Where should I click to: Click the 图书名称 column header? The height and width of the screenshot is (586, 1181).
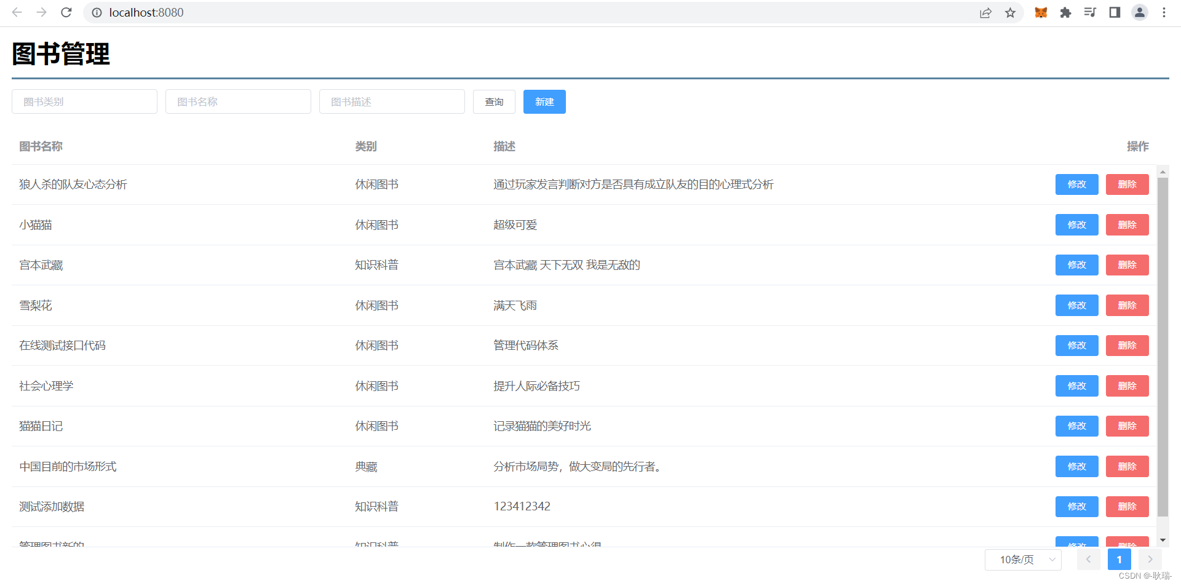pyautogui.click(x=41, y=146)
